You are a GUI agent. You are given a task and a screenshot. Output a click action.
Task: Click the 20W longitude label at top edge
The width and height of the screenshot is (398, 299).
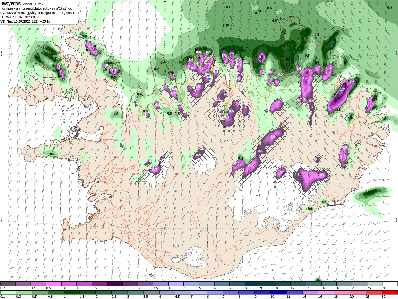(165, 2)
